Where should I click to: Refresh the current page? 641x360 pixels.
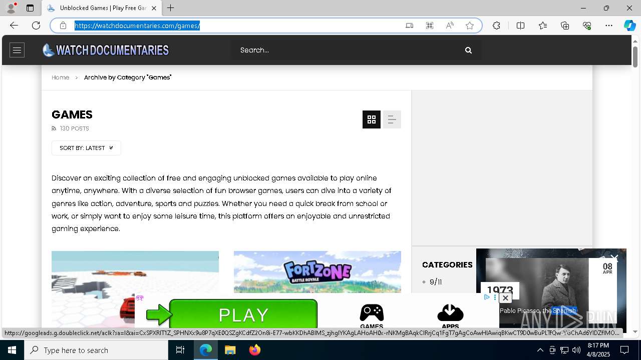[36, 25]
